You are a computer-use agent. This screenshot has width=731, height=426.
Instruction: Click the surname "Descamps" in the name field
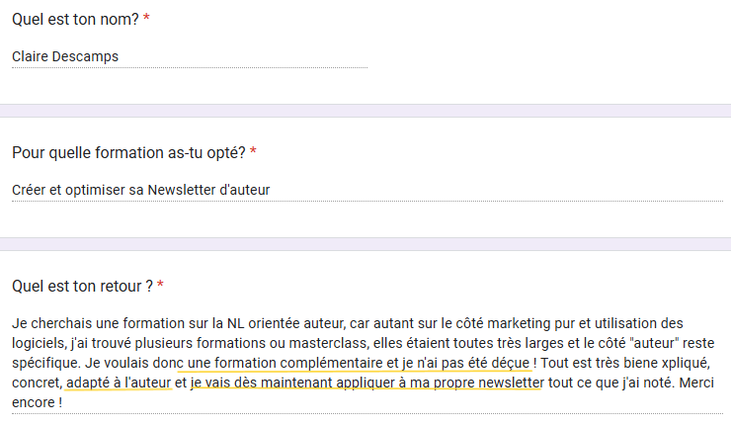coord(86,56)
